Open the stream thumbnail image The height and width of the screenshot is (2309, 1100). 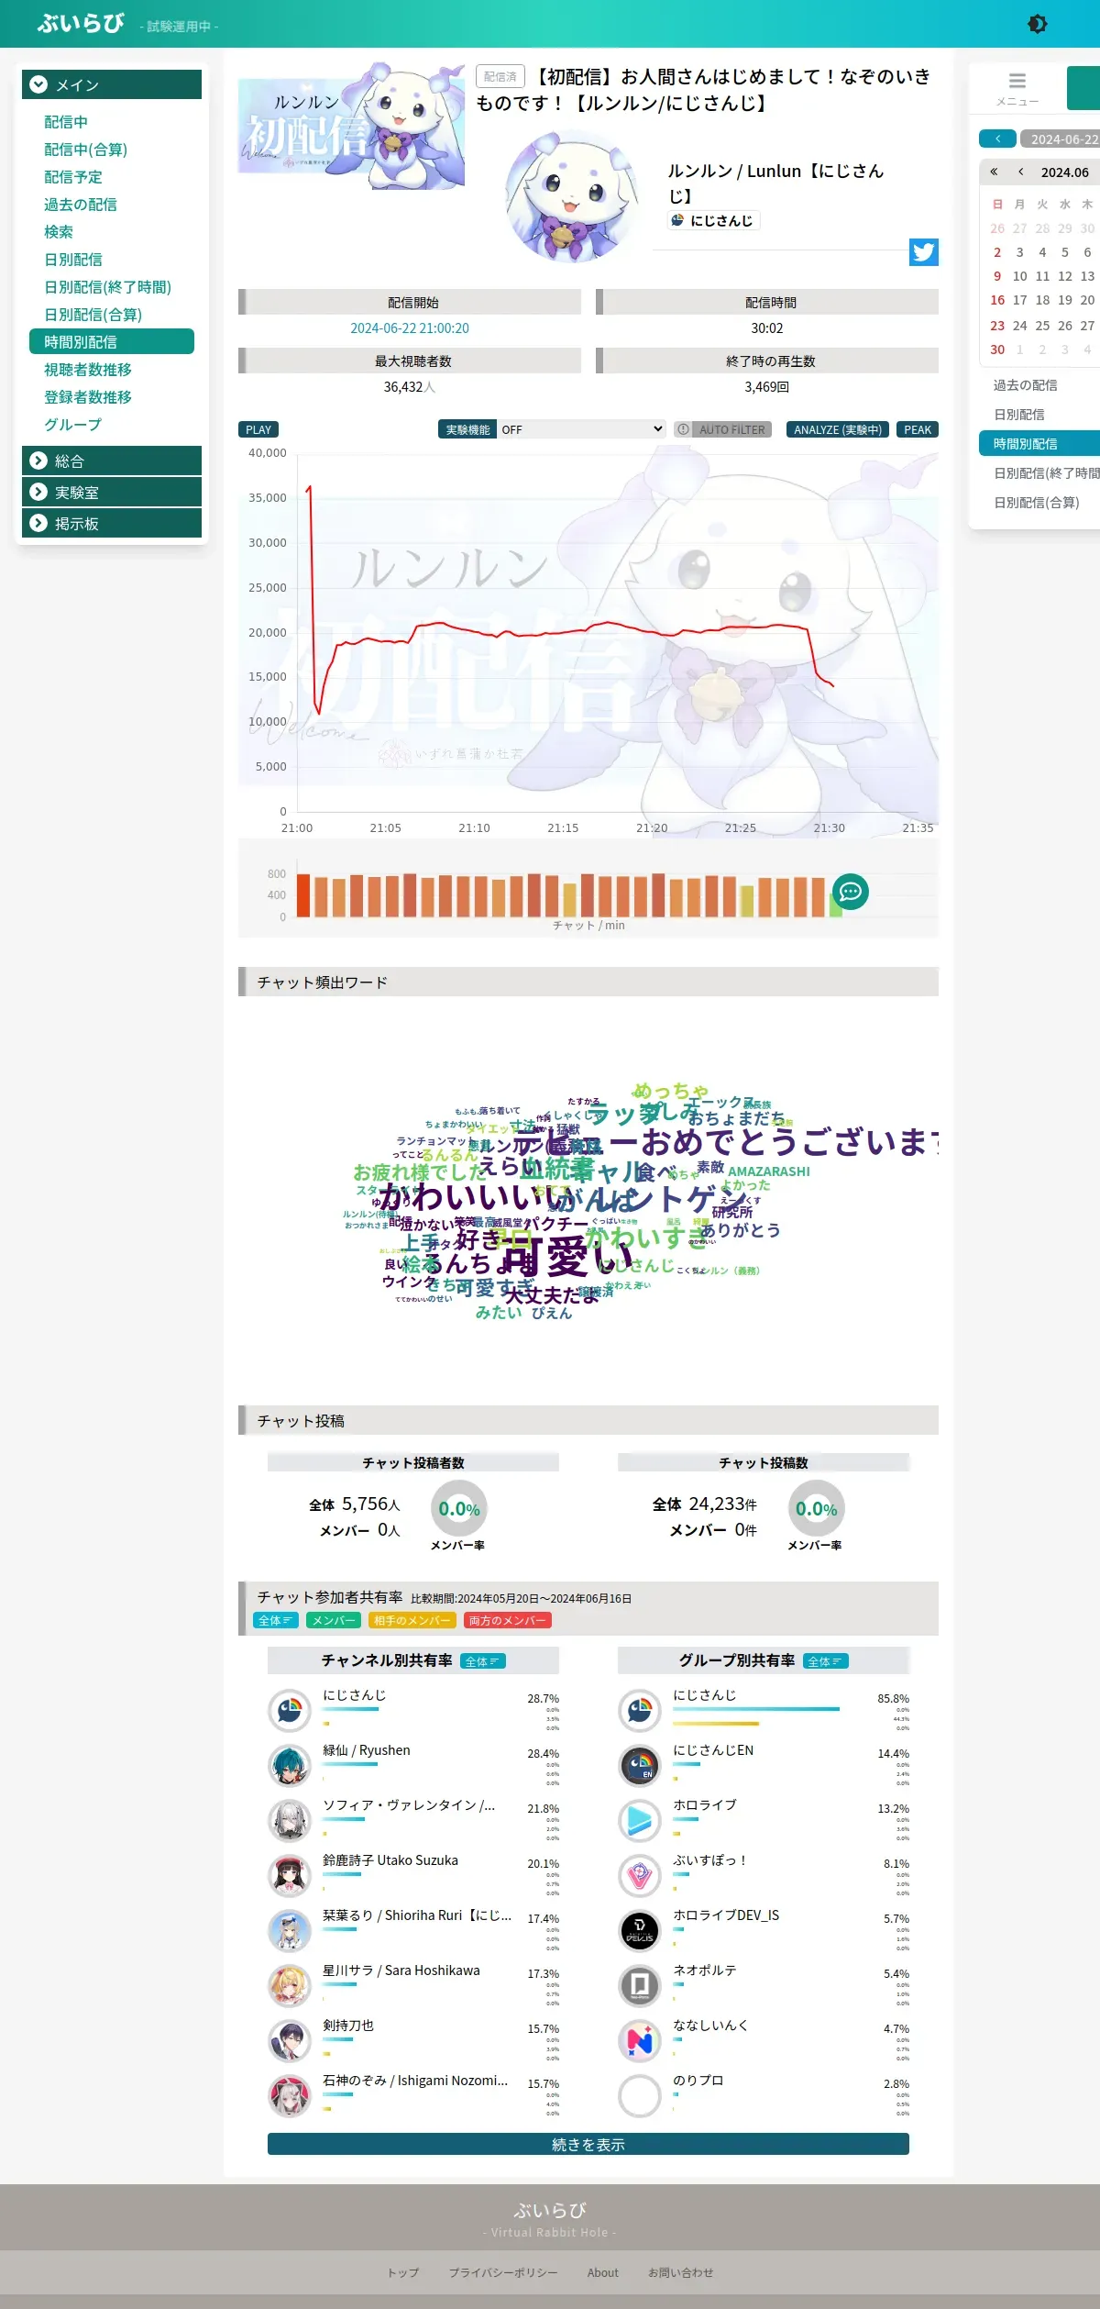[x=351, y=126]
